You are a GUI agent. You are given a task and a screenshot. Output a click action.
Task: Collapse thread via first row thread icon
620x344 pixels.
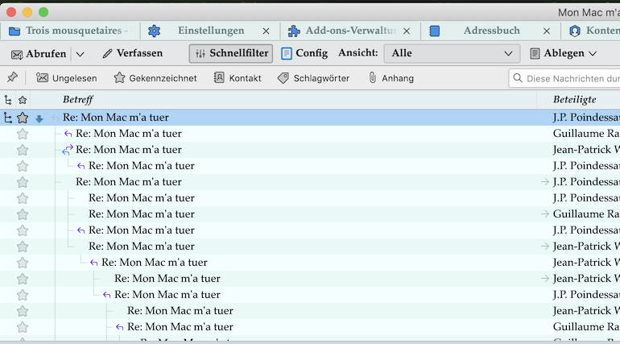pos(8,118)
